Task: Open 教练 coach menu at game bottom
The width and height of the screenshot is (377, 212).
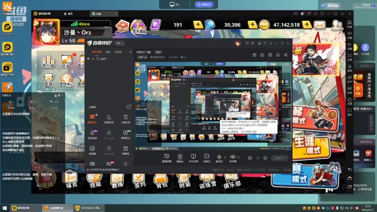Action: pos(117,181)
